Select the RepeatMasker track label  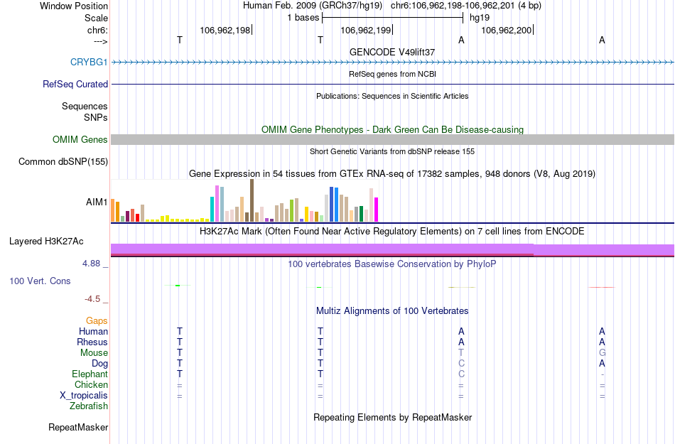coord(78,427)
